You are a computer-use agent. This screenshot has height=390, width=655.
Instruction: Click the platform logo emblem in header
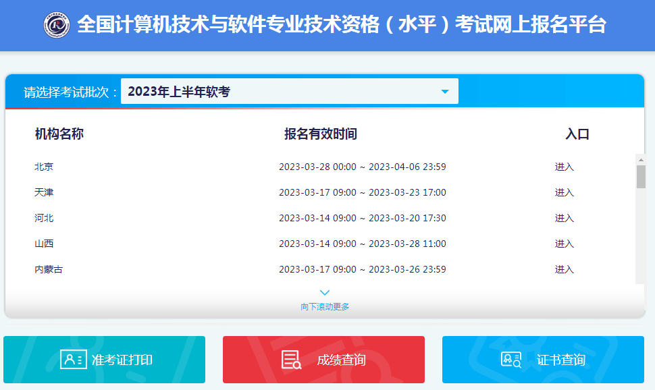point(57,26)
